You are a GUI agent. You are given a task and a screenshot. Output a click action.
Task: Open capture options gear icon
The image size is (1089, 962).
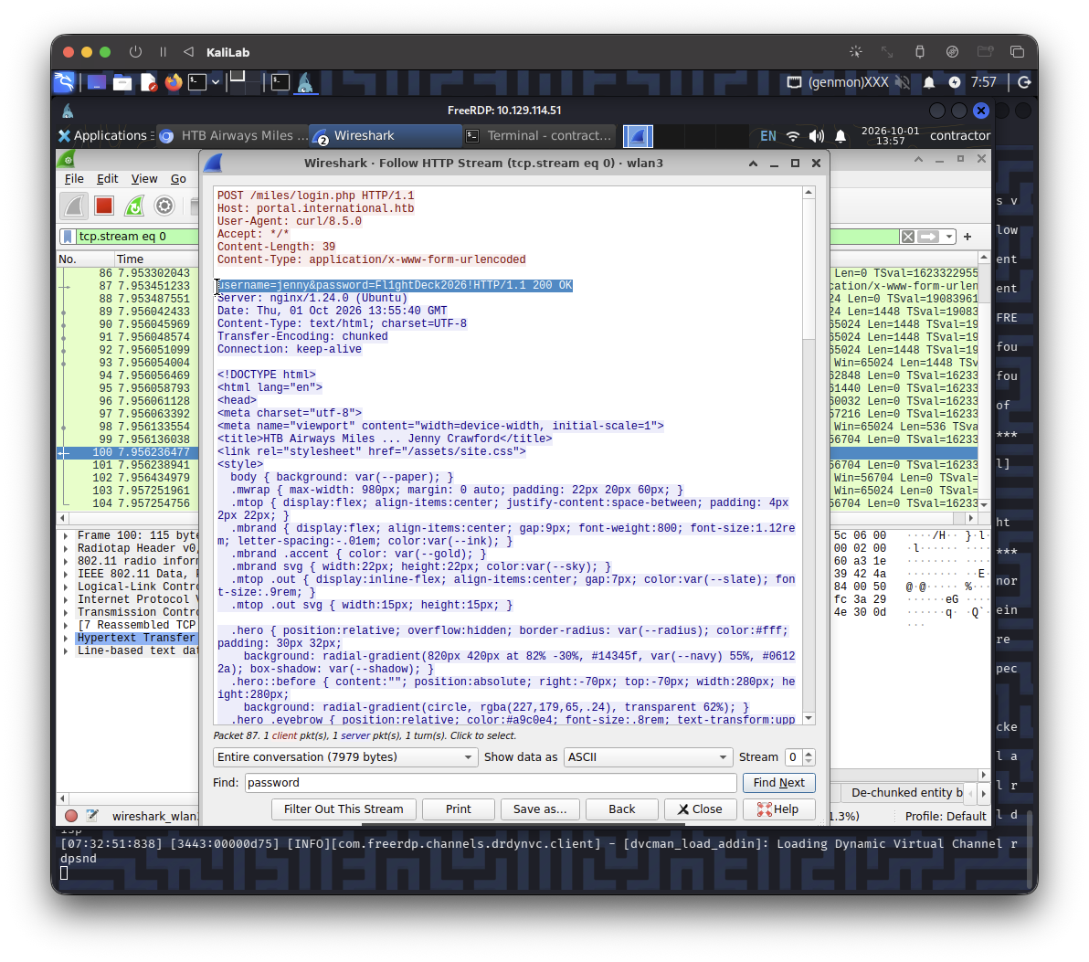164,206
